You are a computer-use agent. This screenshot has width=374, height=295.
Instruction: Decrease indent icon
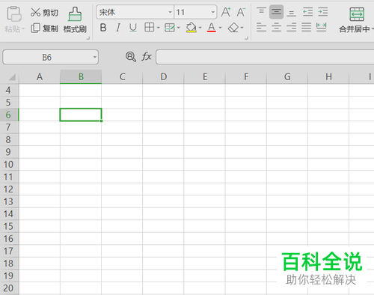307,12
